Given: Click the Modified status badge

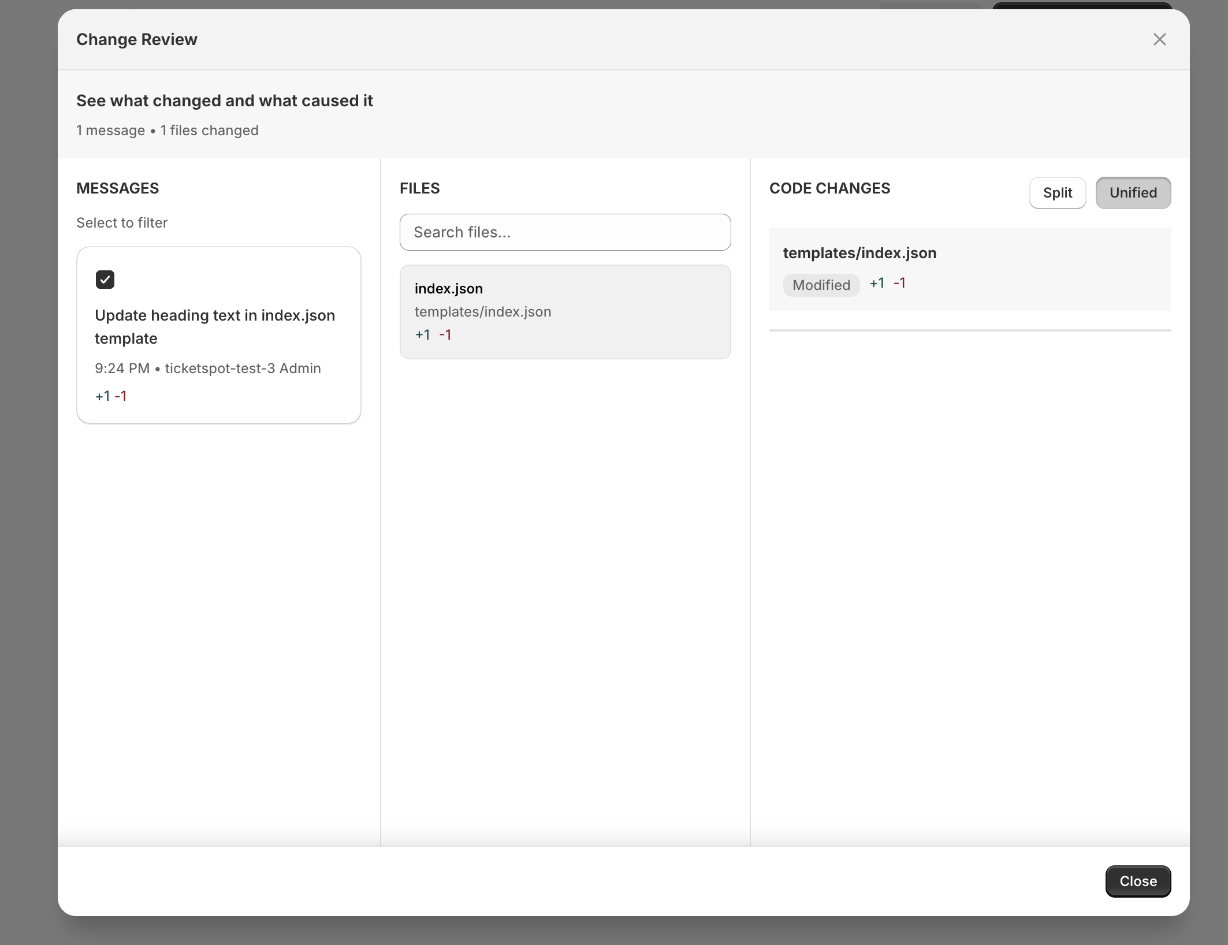Looking at the screenshot, I should 821,285.
